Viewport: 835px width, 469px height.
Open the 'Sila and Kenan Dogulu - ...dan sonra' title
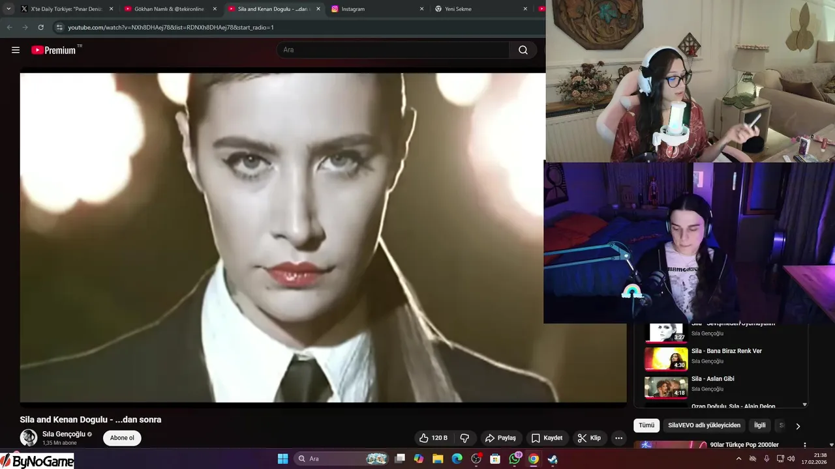pyautogui.click(x=91, y=419)
